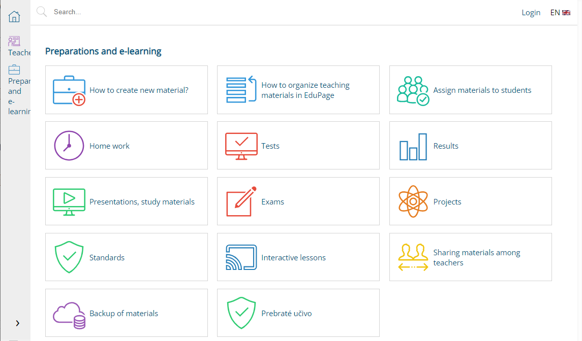582x341 pixels.
Task: Open the EN language selector
Action: click(560, 13)
